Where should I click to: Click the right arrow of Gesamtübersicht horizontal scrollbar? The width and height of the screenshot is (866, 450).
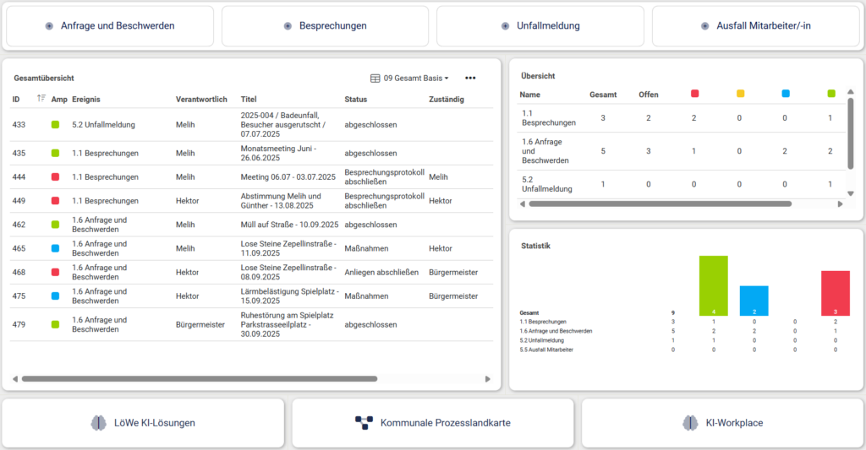click(486, 379)
